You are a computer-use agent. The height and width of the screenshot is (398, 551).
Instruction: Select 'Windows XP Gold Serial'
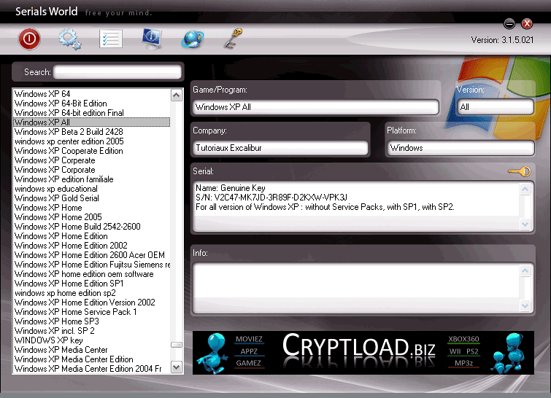tap(92, 198)
